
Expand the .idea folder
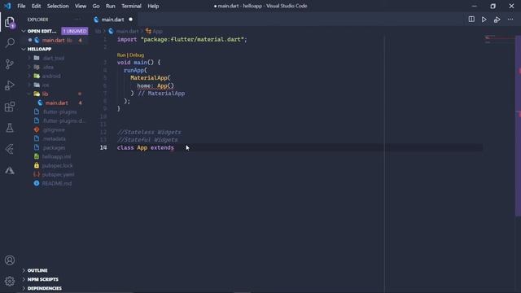tap(29, 67)
